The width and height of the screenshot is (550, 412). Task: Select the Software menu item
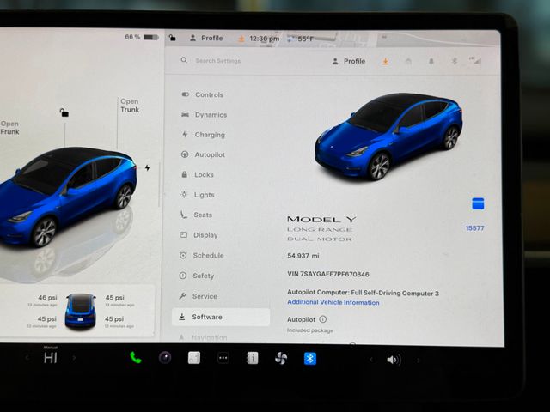tap(221, 317)
